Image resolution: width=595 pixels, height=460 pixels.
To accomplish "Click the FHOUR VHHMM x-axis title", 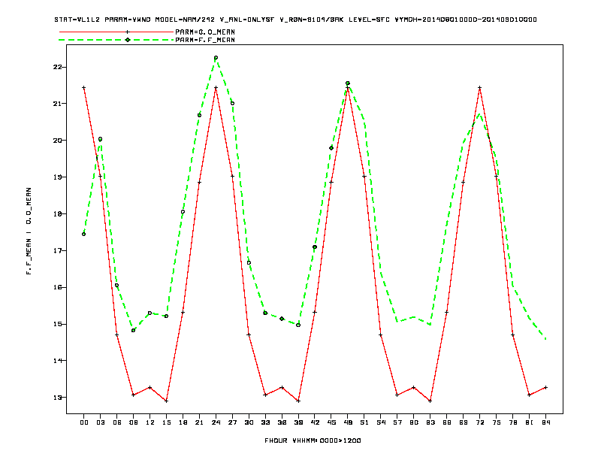I will click(313, 440).
